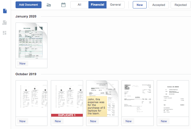Click the scanner icon next to Add Document

(49, 5)
